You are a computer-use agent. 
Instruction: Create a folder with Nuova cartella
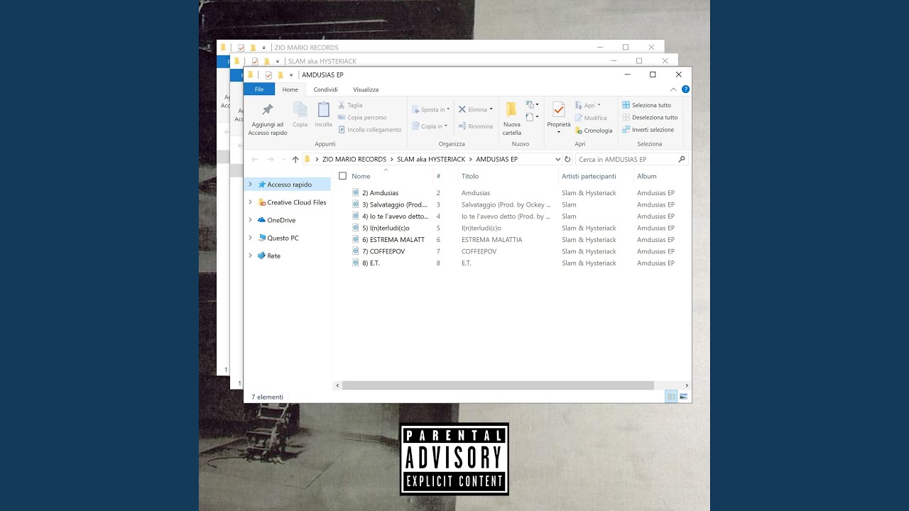(x=511, y=119)
